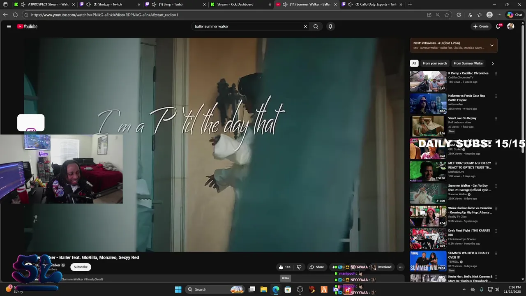Start voice search with microphone
Screen dimensions: 526x296
(330, 26)
